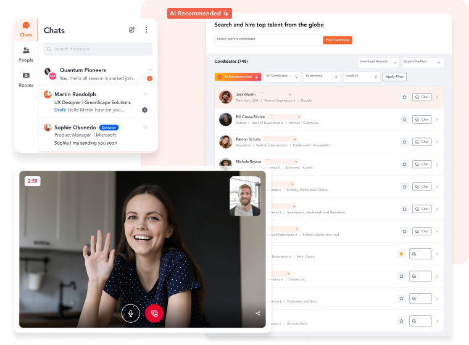Screen dimensions: 469x345
Task: Open the Export Profiles dropdown
Action: (423, 62)
